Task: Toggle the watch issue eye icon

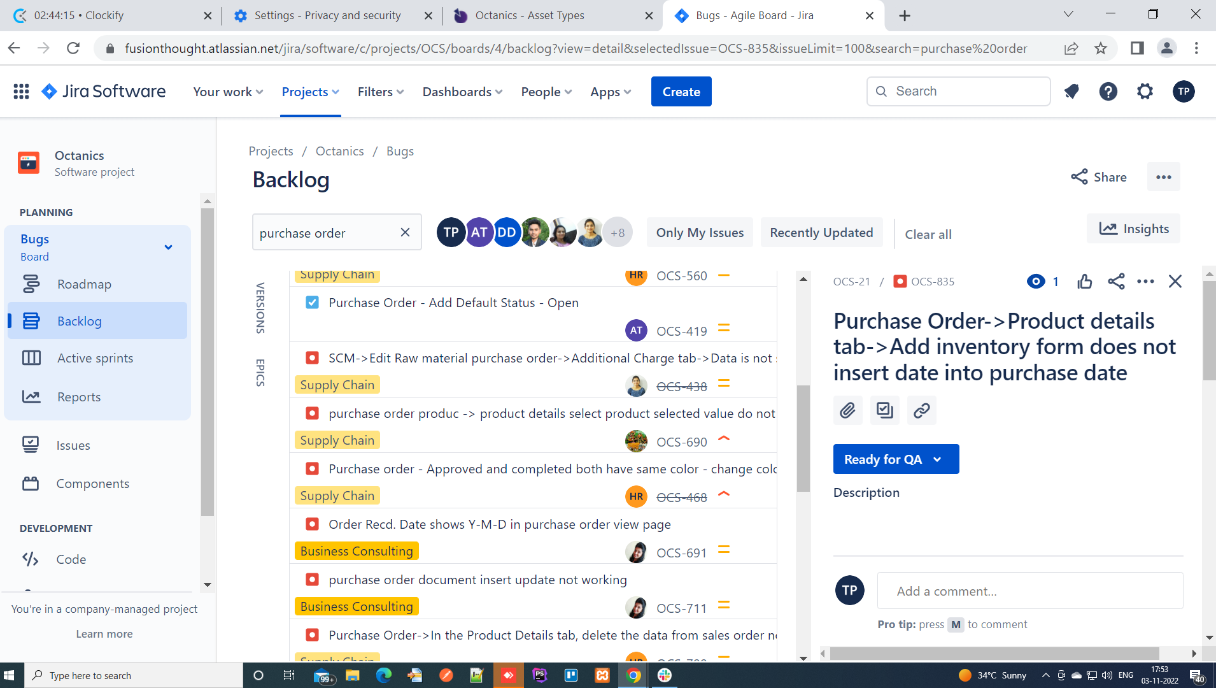Action: pyautogui.click(x=1036, y=282)
